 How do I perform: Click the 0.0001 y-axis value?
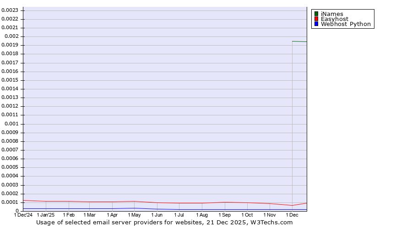10,202
